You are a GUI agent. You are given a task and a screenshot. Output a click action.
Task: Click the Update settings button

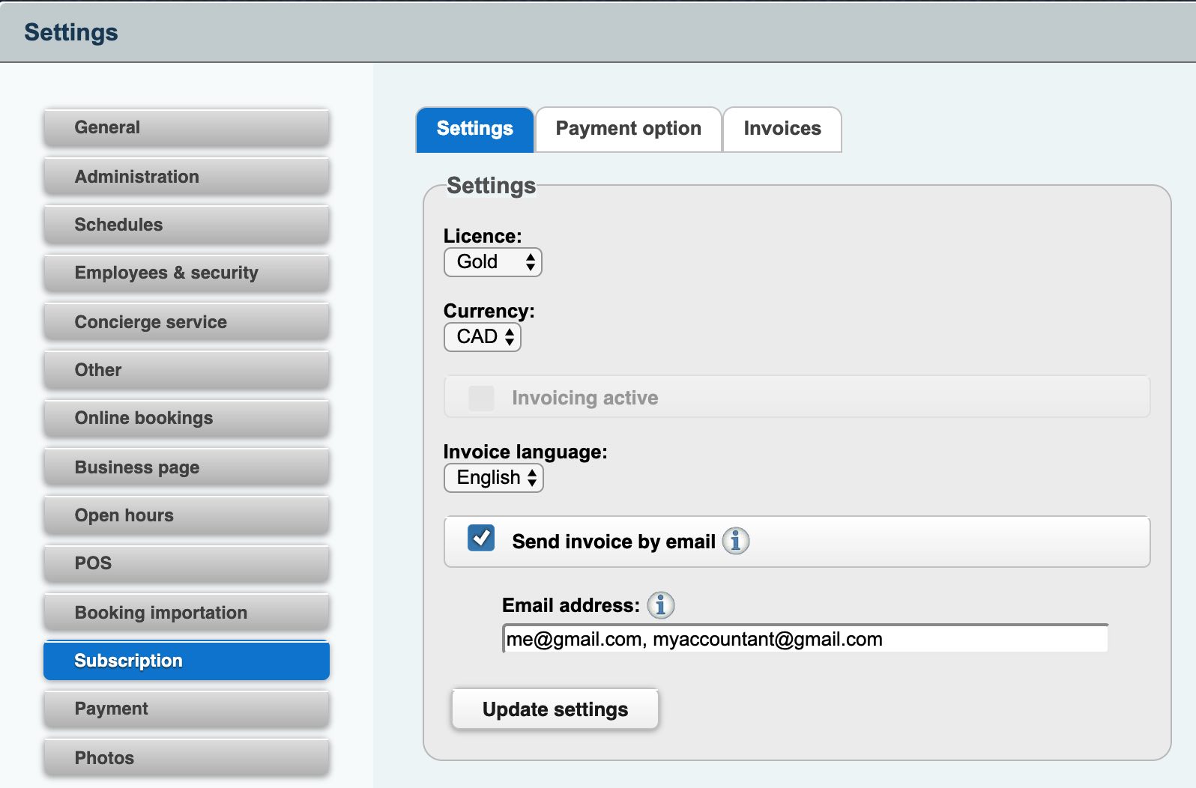pyautogui.click(x=555, y=709)
